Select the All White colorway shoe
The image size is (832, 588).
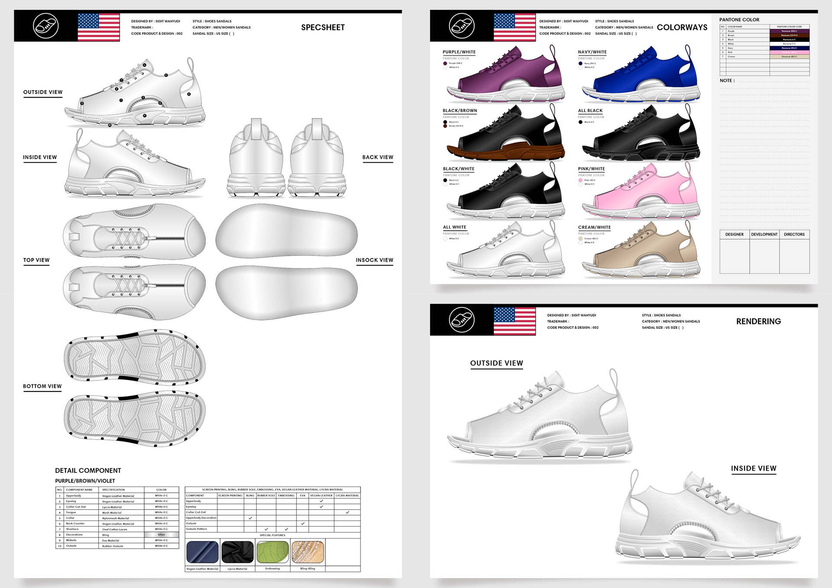506,249
